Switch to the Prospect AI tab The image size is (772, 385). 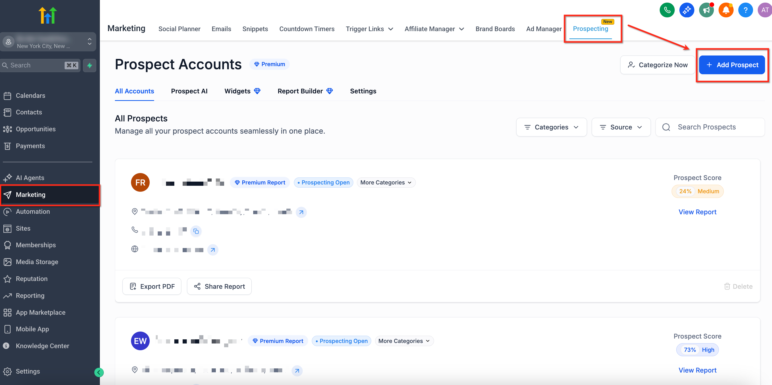[189, 91]
